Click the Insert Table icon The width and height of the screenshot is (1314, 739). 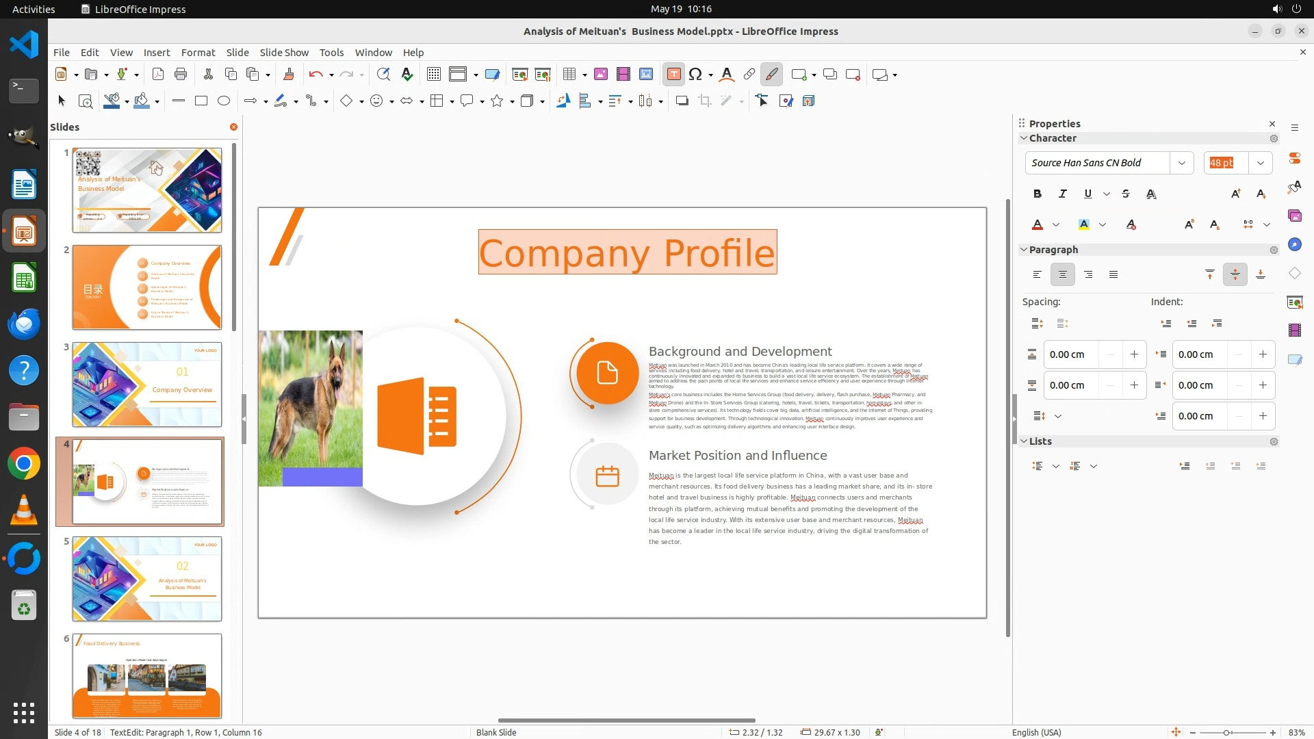pyautogui.click(x=569, y=75)
